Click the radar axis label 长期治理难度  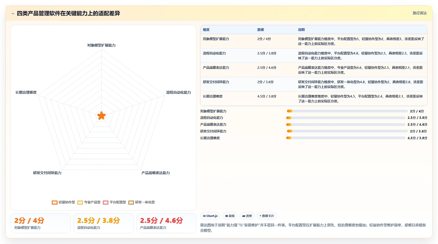tap(26, 93)
